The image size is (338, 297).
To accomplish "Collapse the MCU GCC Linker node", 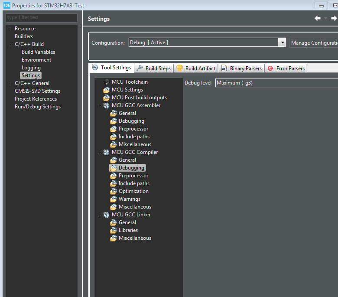I will (x=100, y=215).
